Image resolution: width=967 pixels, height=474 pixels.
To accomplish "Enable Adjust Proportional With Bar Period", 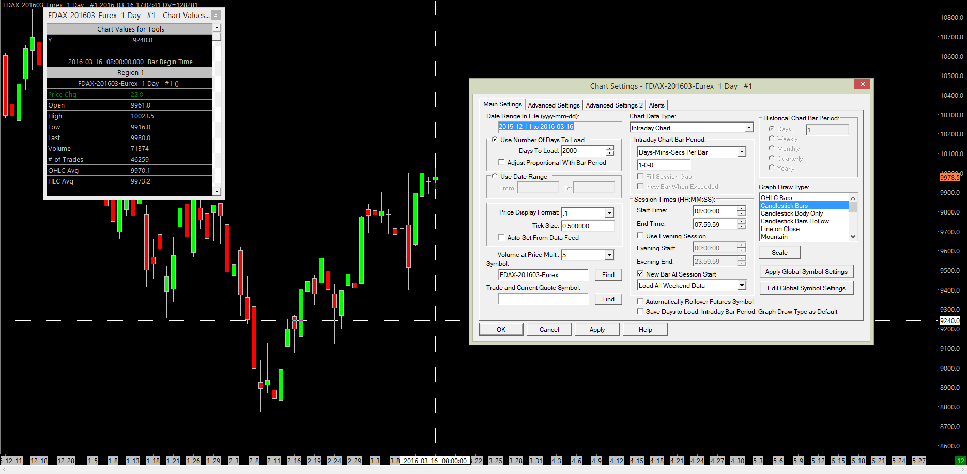I will [x=501, y=162].
